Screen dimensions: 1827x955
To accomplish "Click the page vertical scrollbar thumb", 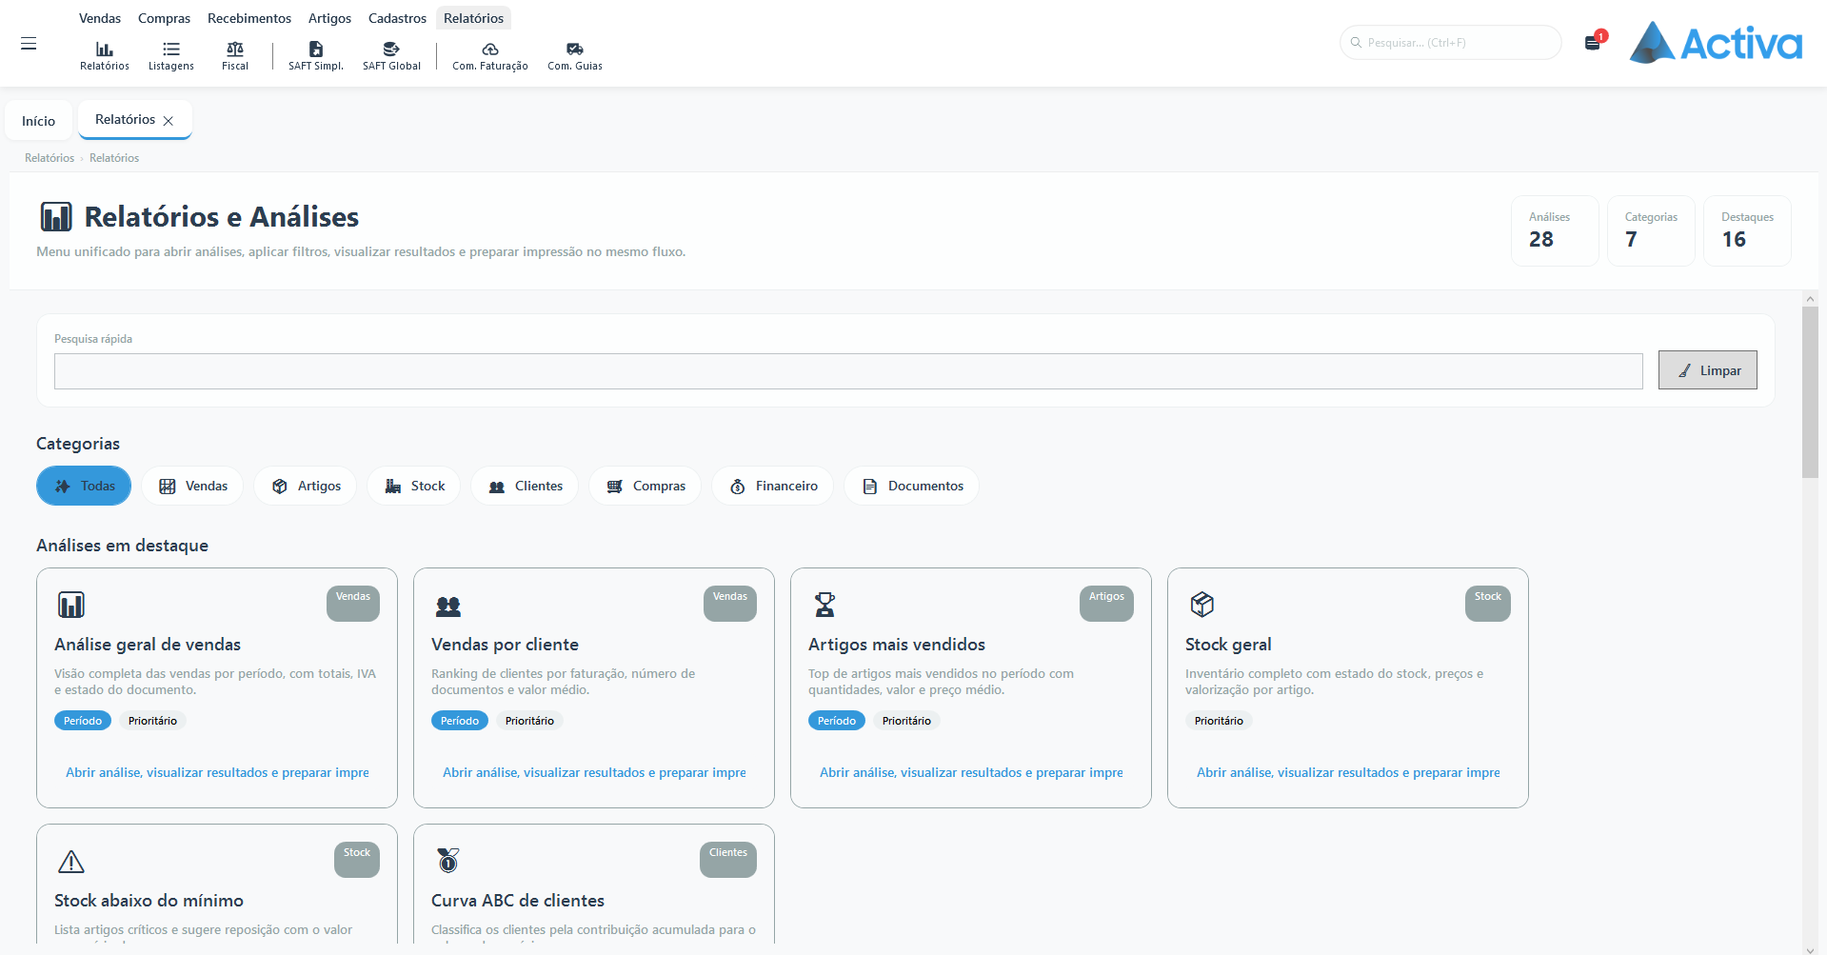I will (x=1810, y=392).
